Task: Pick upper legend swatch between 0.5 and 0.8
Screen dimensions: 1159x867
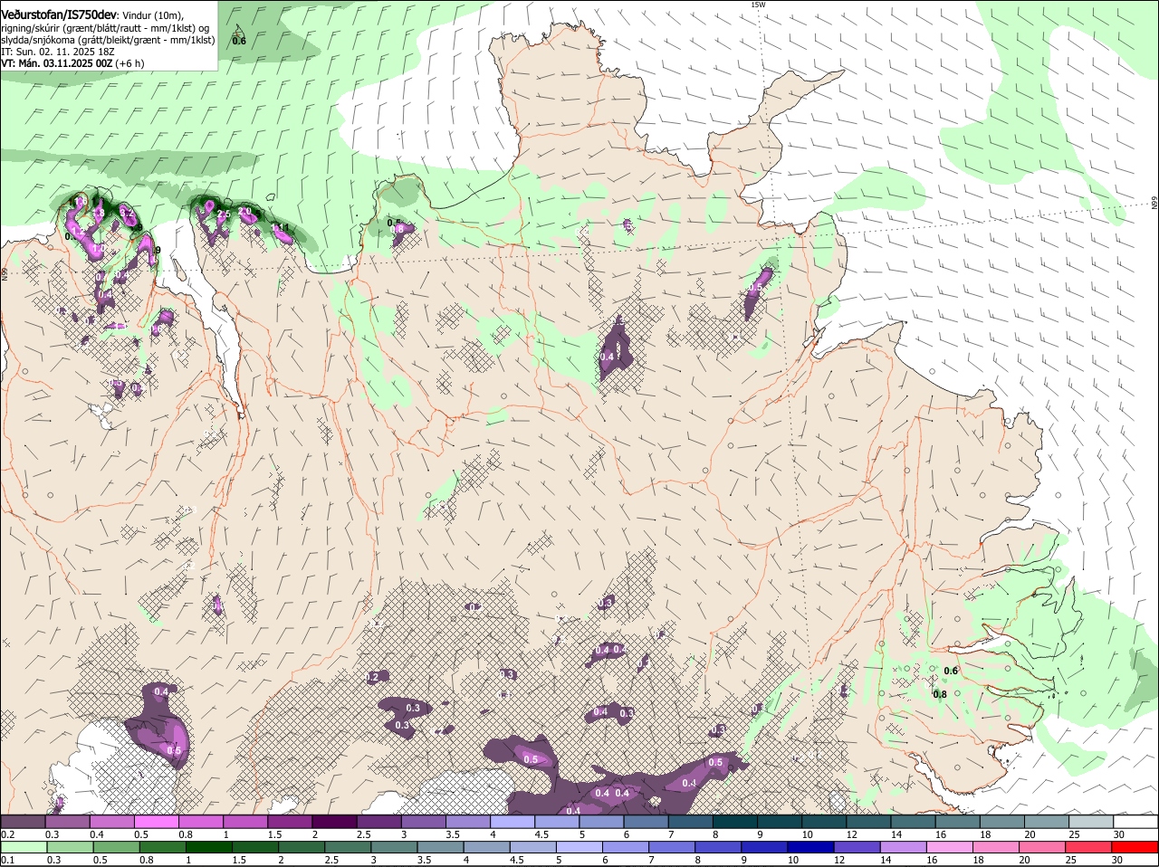Action: coord(156,821)
